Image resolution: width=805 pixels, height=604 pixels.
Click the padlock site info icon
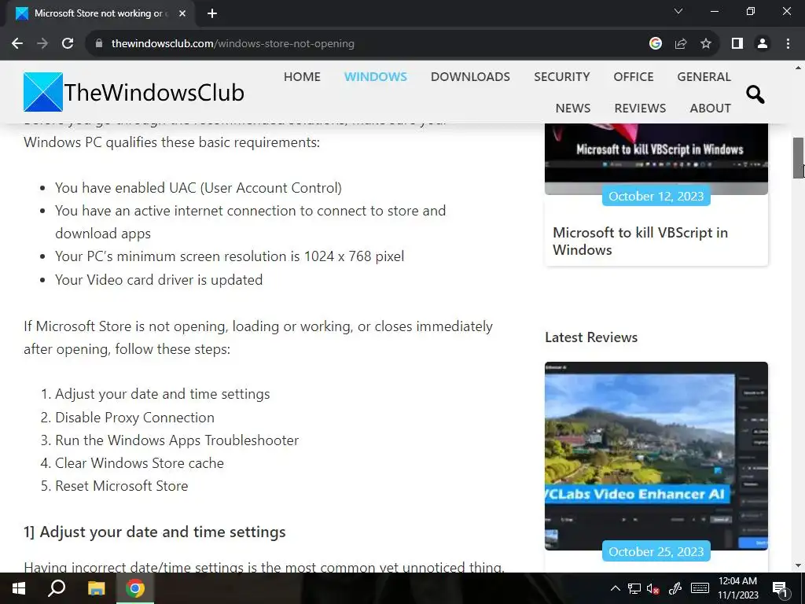99,44
